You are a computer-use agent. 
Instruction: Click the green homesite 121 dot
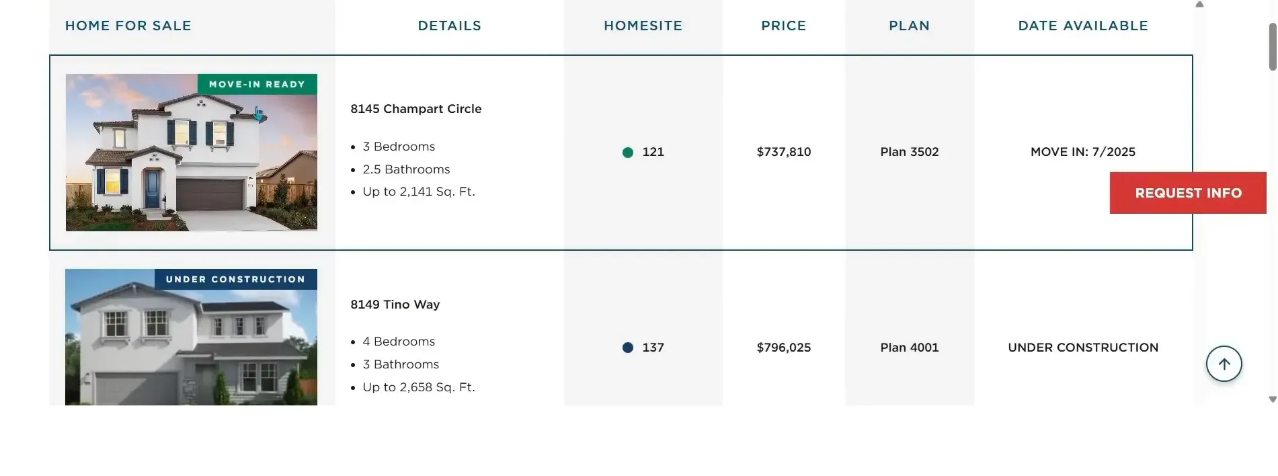628,153
